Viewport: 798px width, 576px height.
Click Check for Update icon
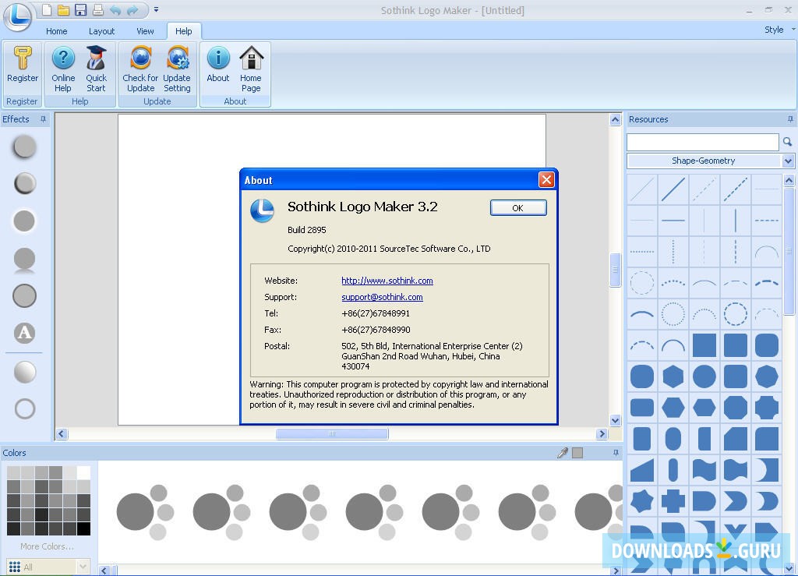point(140,58)
